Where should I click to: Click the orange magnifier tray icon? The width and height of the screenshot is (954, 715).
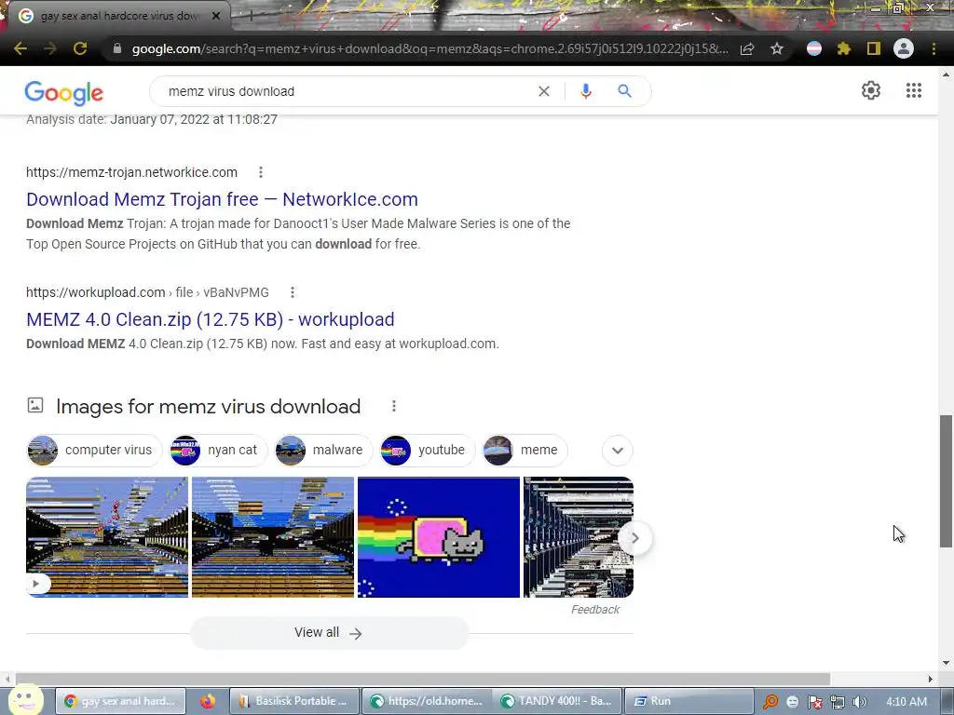click(770, 702)
